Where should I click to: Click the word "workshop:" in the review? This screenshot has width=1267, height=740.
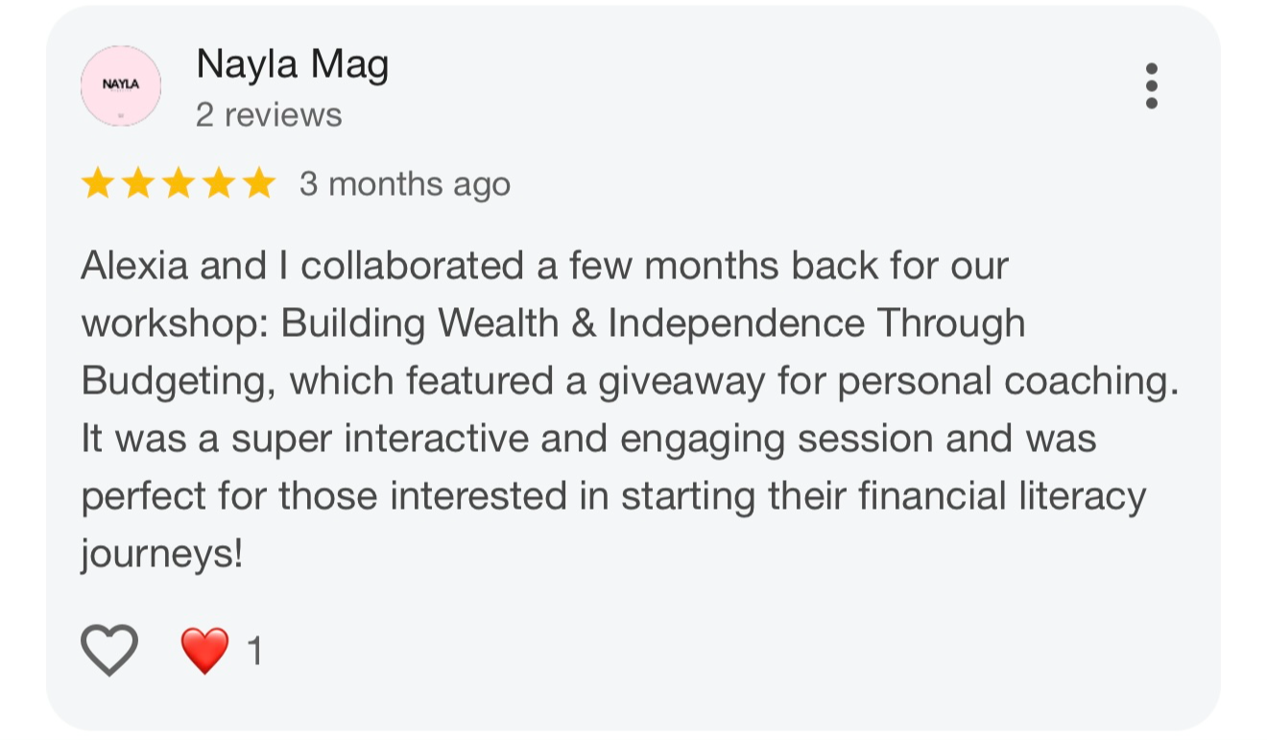pyautogui.click(x=175, y=323)
